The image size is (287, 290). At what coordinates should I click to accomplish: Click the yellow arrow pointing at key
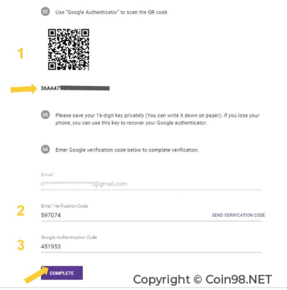coord(24,89)
